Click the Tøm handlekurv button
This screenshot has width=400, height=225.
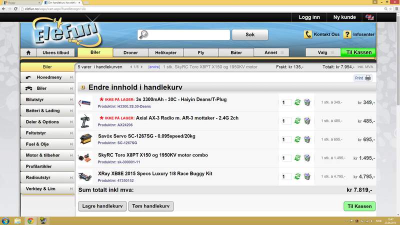point(150,206)
